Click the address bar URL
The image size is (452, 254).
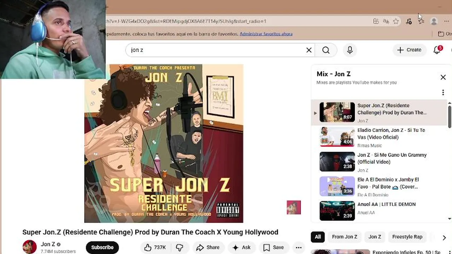(186, 21)
